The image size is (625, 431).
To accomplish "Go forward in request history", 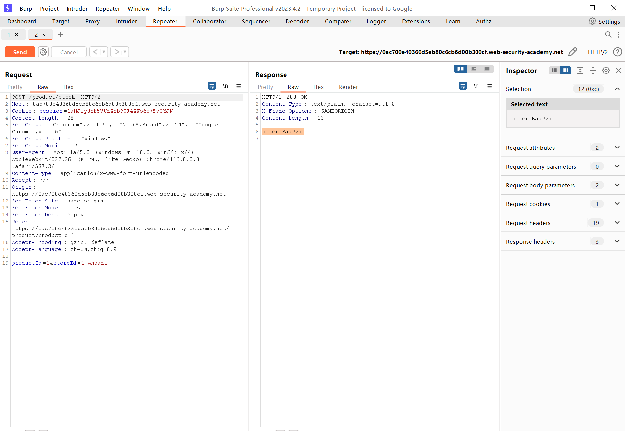I will click(x=116, y=52).
